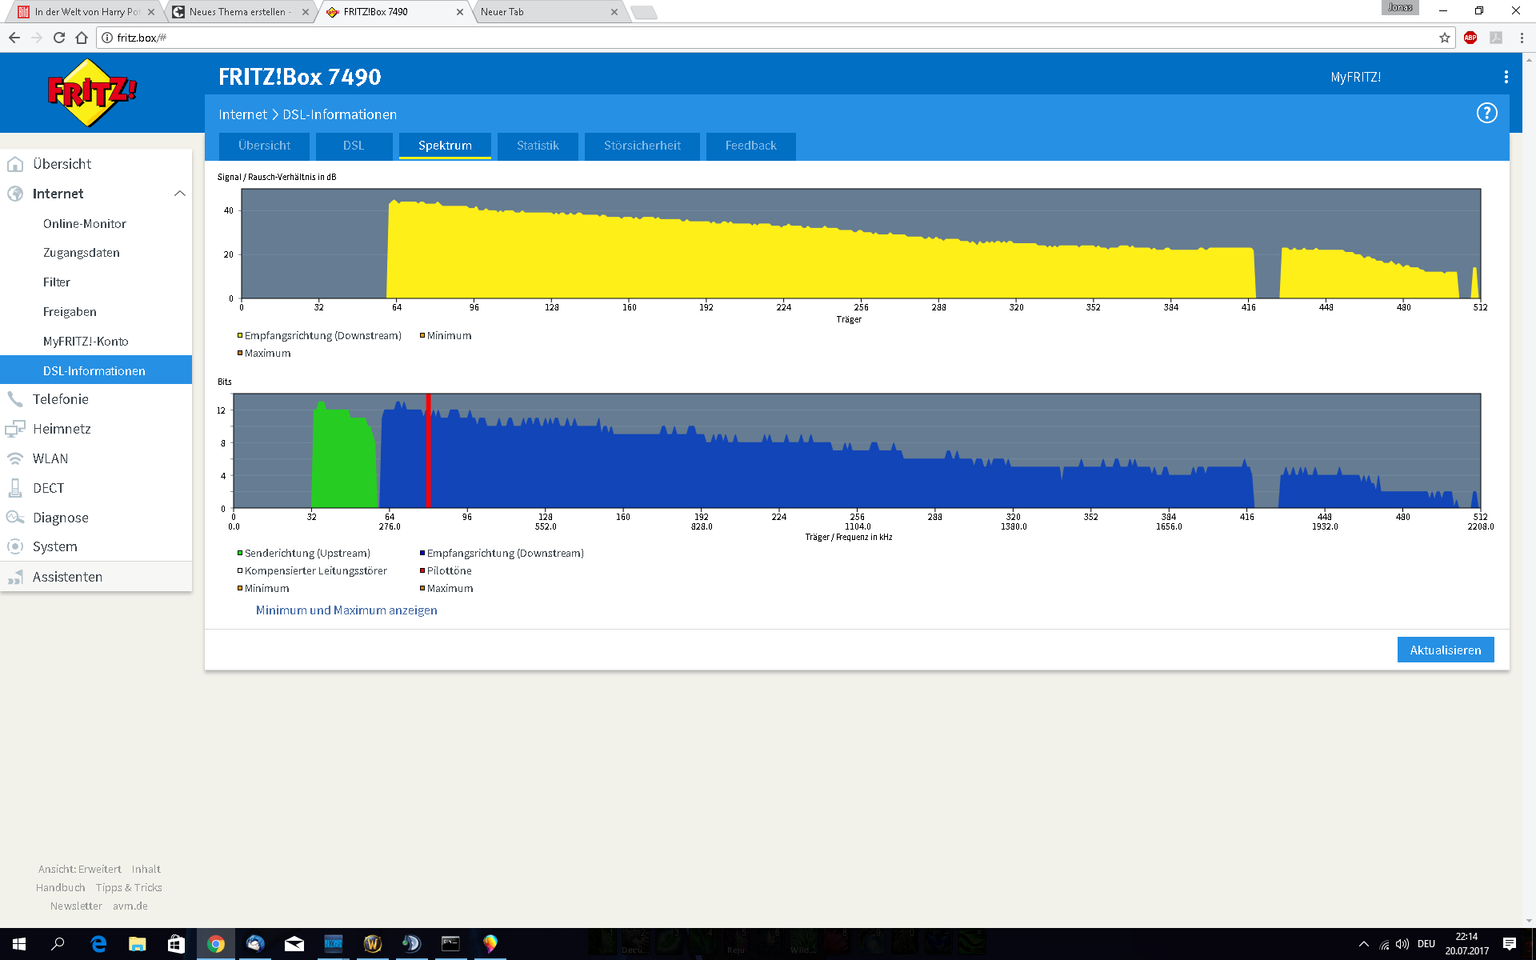Click the Adblock Plus extension icon
1536x960 pixels.
click(x=1470, y=38)
